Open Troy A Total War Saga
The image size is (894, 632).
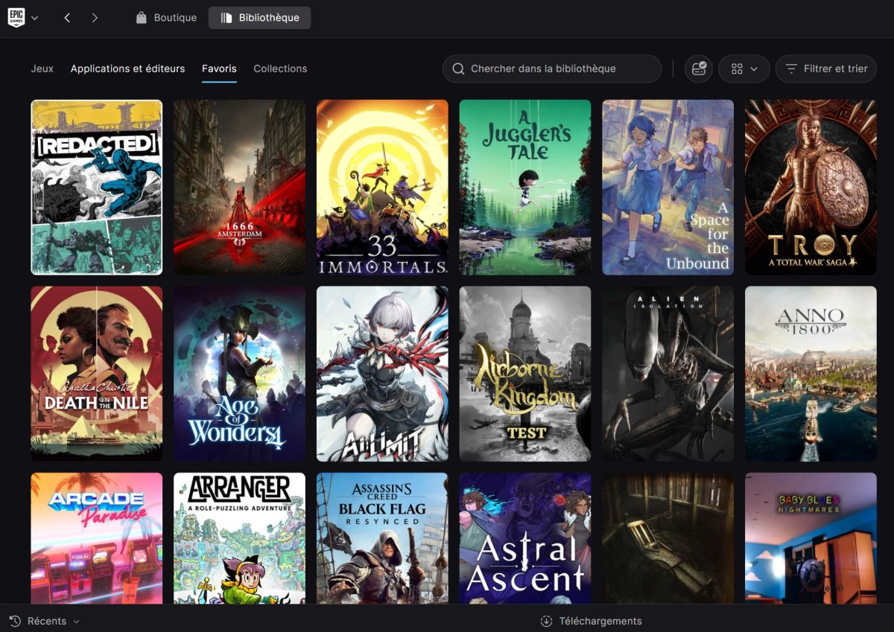tap(811, 188)
